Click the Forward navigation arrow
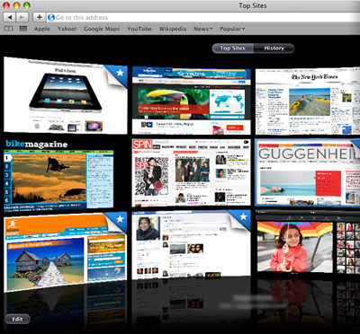This screenshot has width=360, height=334. (22, 17)
